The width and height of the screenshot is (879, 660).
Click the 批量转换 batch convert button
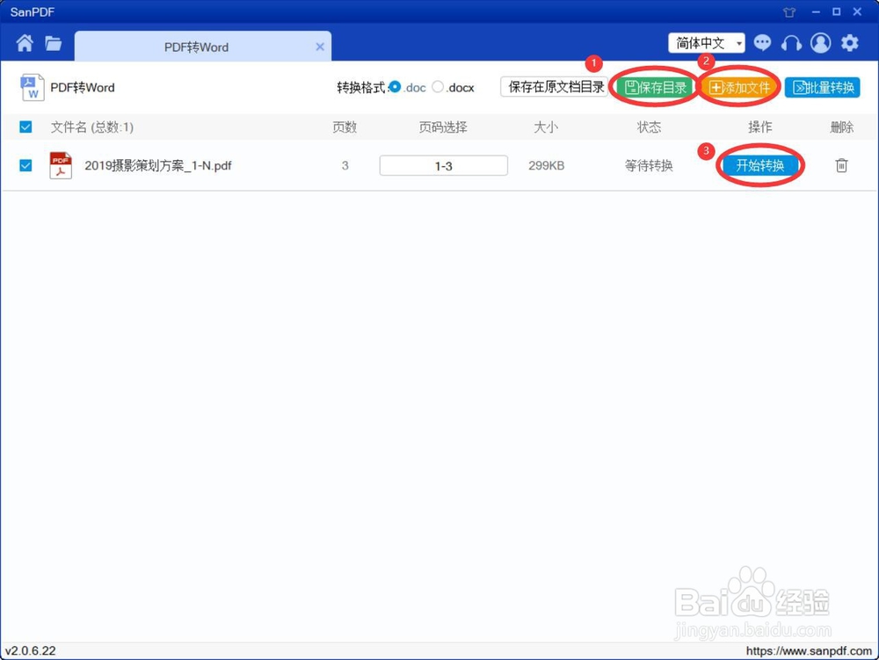click(x=823, y=87)
